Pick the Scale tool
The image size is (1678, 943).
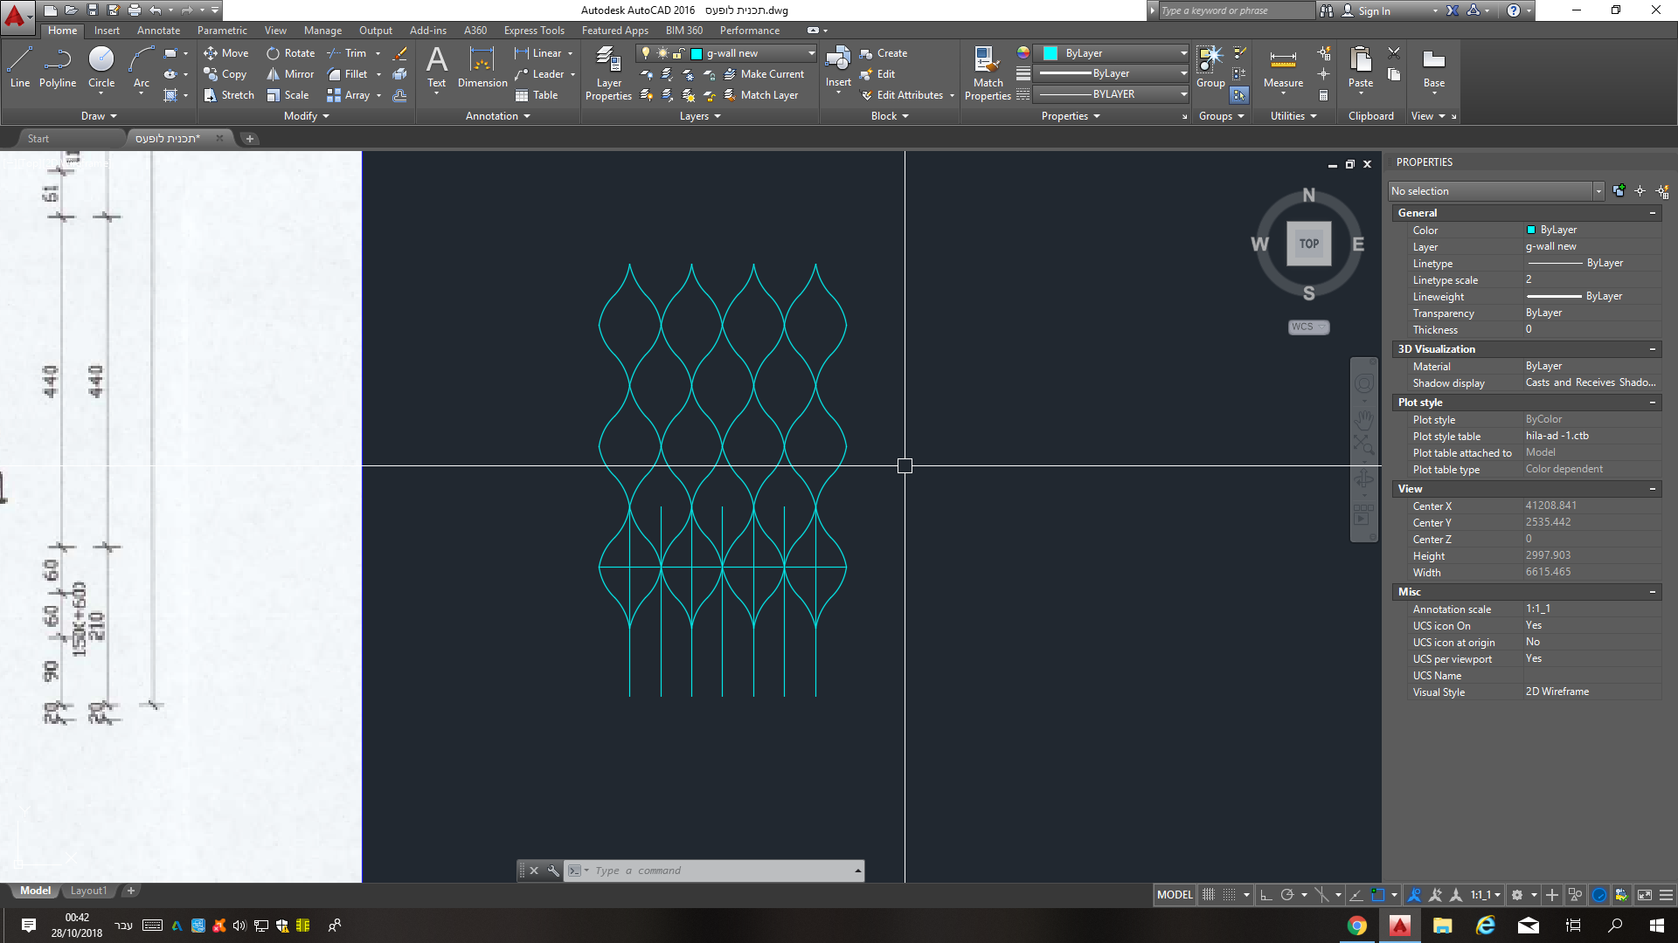pos(288,95)
